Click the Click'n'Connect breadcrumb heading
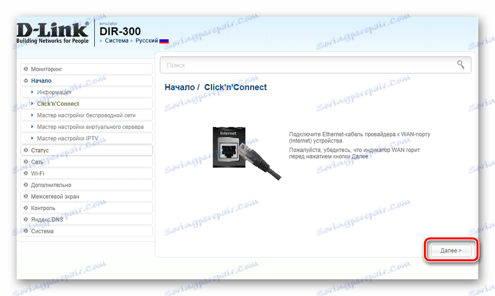The image size is (495, 296). click(236, 87)
